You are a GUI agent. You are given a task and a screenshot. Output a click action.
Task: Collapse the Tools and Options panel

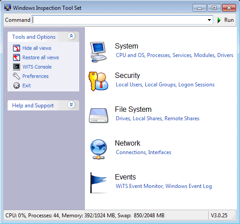click(x=71, y=36)
